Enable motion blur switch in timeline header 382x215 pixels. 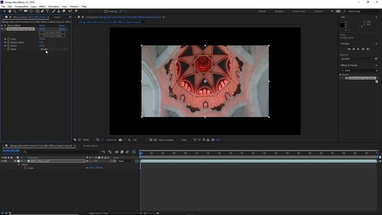pos(127,152)
